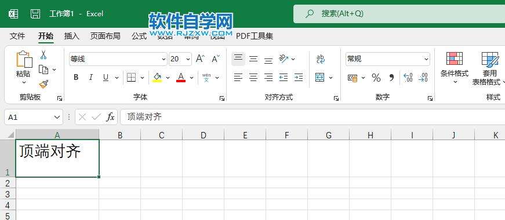The height and width of the screenshot is (220, 505).
Task: Open number format dropdown 常规
Action: [x=426, y=59]
